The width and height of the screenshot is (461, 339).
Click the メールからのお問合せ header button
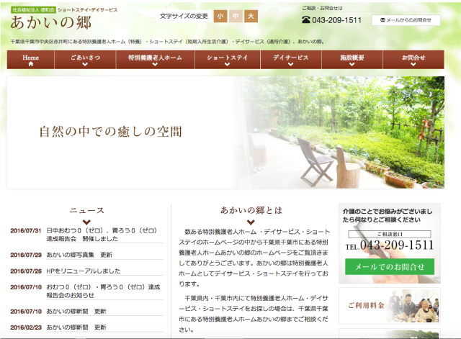click(406, 20)
